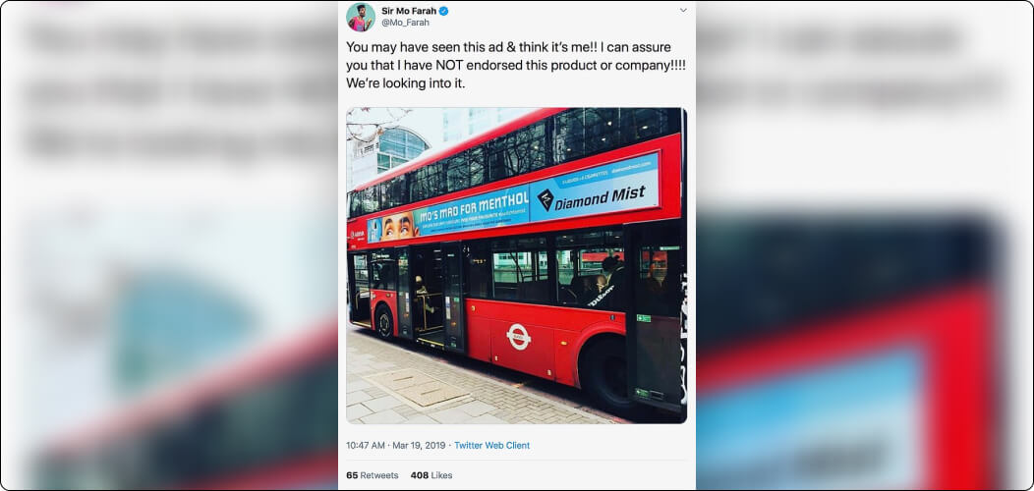1034x491 pixels.
Task: Click the blurred backdrop left of tweet
Action: coord(169,245)
